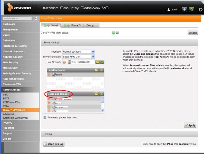204x154 pixels.
Task: Open Web Application Security menu
Action: (20, 73)
